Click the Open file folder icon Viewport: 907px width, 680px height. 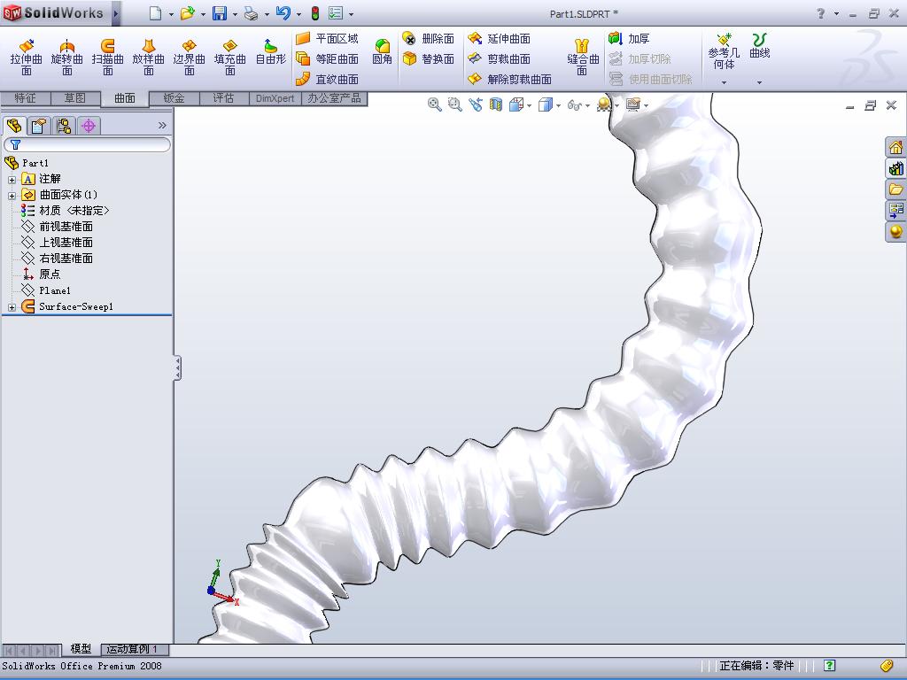tap(187, 13)
